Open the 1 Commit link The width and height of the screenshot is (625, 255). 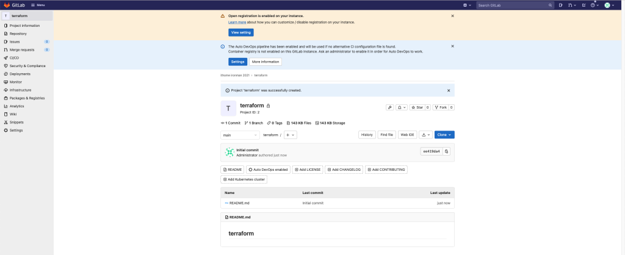[x=230, y=123]
